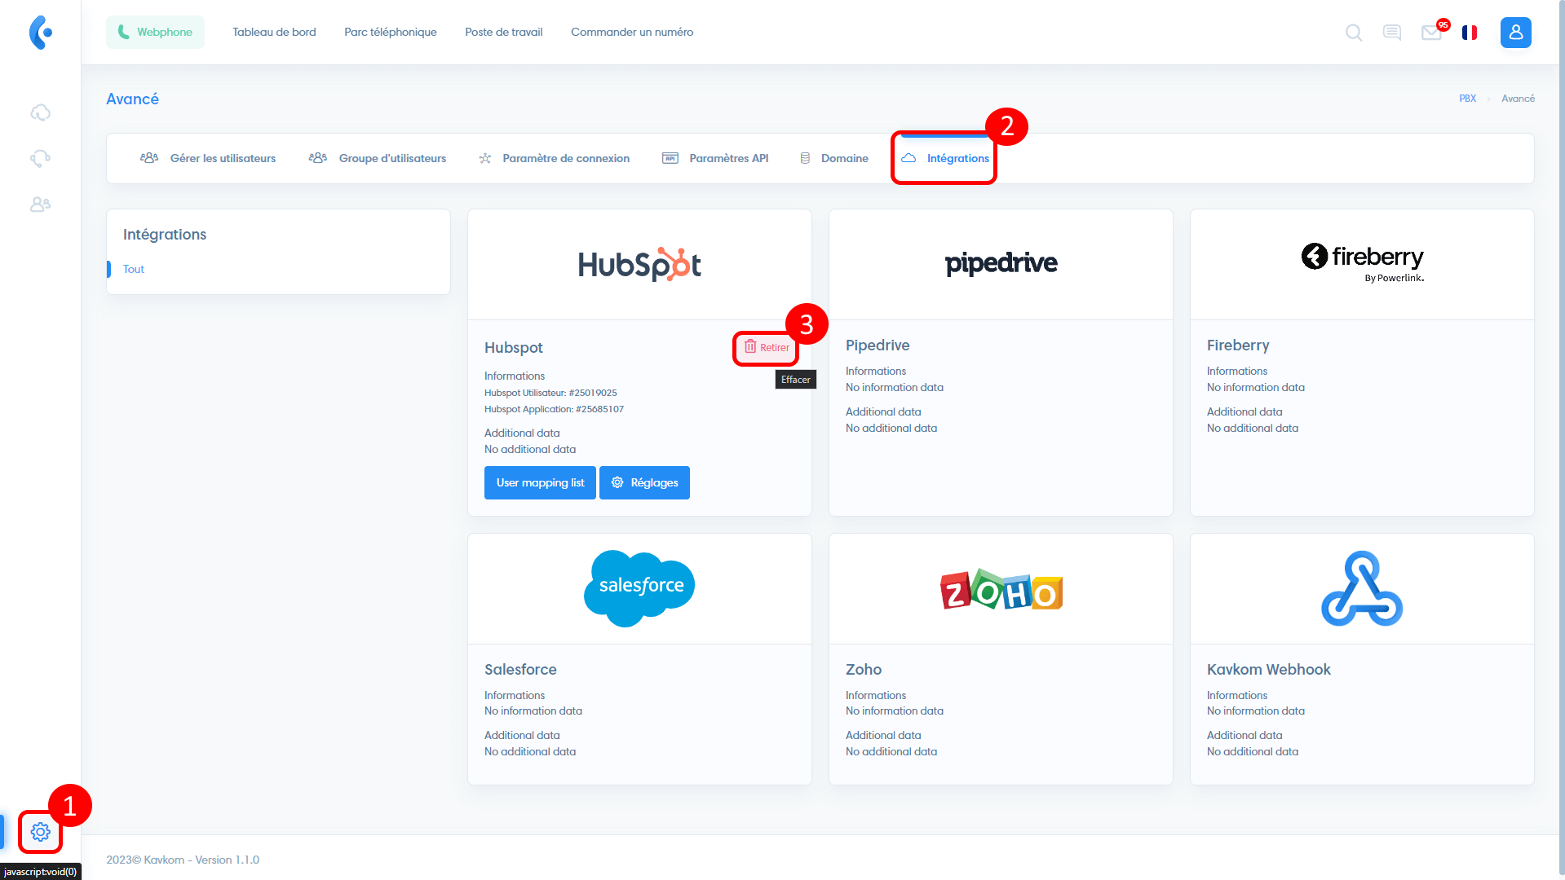
Task: Open the user profile avatar button
Action: pyautogui.click(x=1516, y=33)
